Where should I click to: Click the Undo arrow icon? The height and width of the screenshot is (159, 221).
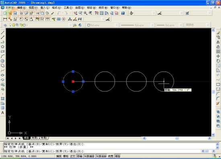59,13
